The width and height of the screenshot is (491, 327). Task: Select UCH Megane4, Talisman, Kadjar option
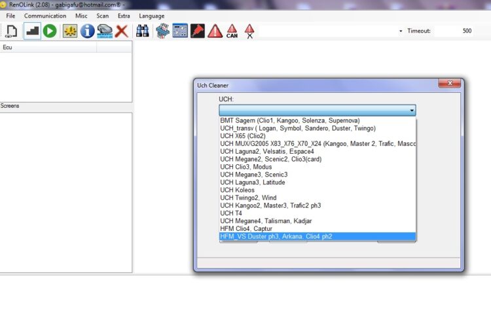coord(318,221)
